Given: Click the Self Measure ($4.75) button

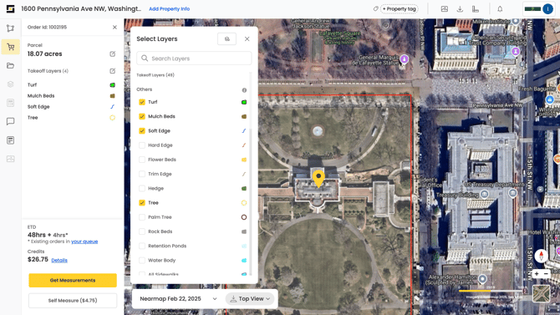Looking at the screenshot, I should pos(73,300).
